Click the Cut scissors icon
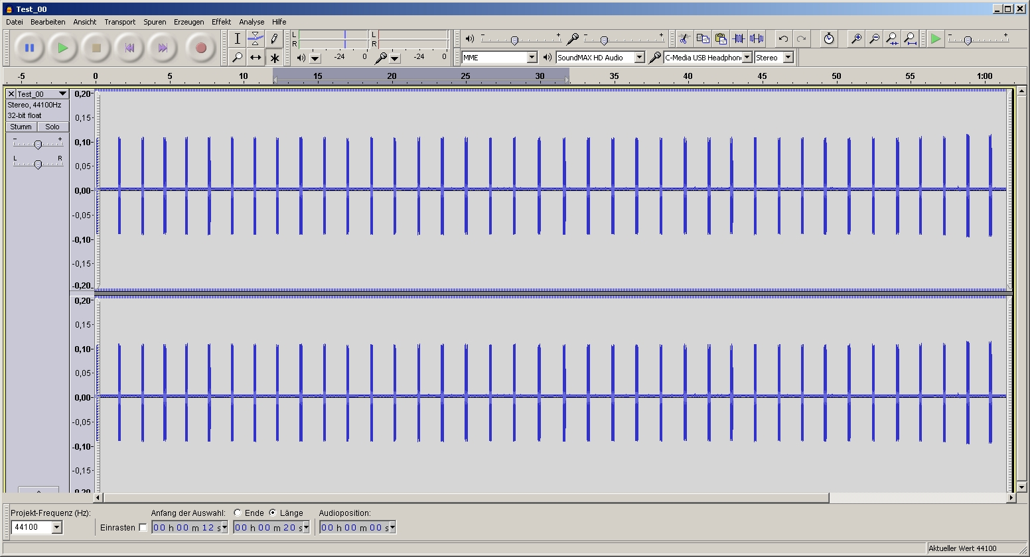Image resolution: width=1030 pixels, height=557 pixels. 685,38
